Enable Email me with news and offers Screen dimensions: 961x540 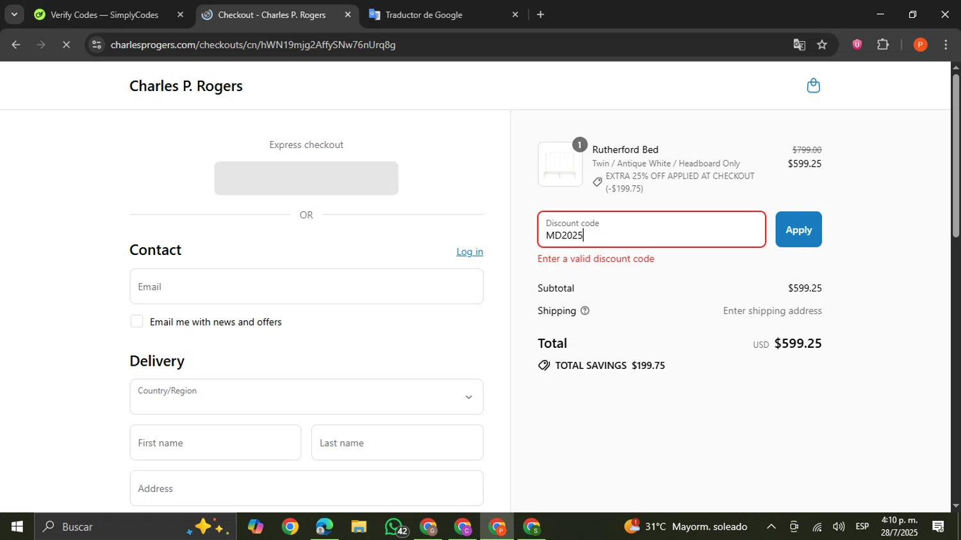point(136,322)
